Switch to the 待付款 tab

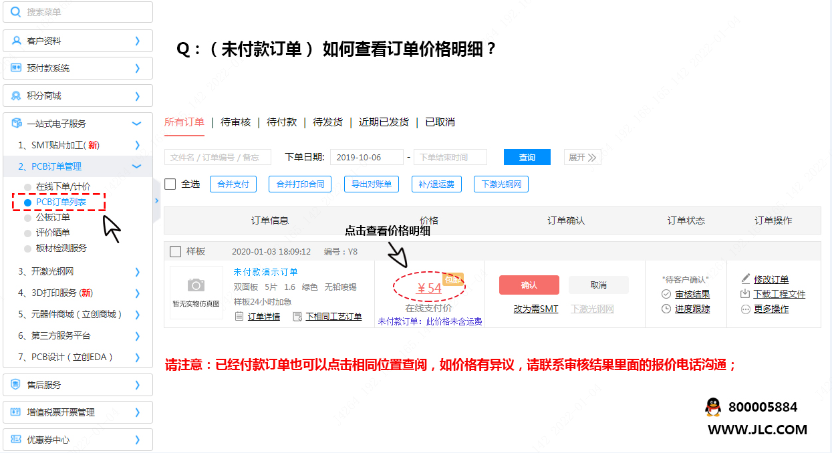281,122
